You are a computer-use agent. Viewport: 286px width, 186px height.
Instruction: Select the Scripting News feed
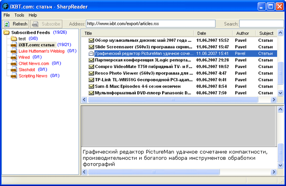33,76
